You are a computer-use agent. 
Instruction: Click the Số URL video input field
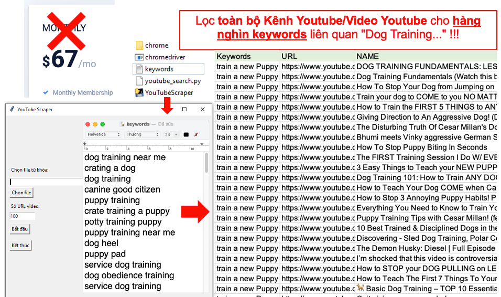23,216
